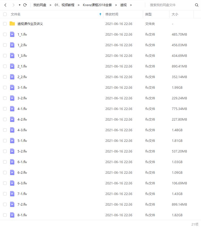Click video icon of 1_2.flv
The height and width of the screenshot is (229, 201).
pos(12,45)
